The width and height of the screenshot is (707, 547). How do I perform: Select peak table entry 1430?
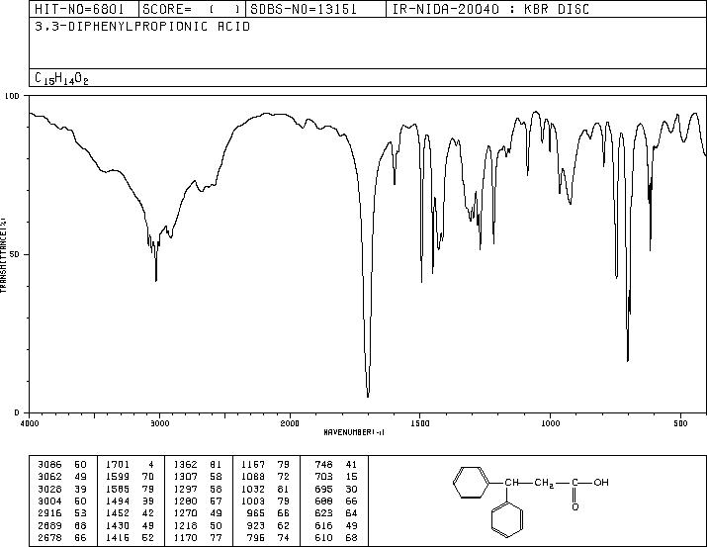tap(130, 526)
